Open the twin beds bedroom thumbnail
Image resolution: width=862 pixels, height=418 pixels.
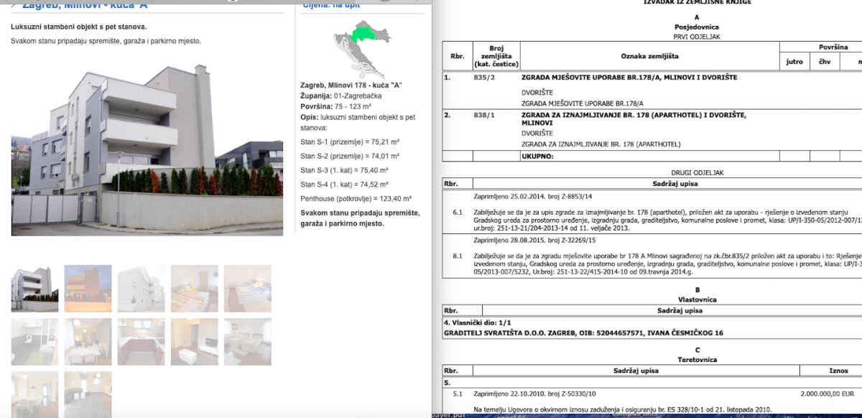(x=248, y=342)
